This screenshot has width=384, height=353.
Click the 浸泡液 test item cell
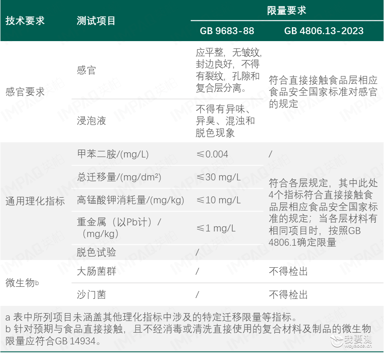91,121
